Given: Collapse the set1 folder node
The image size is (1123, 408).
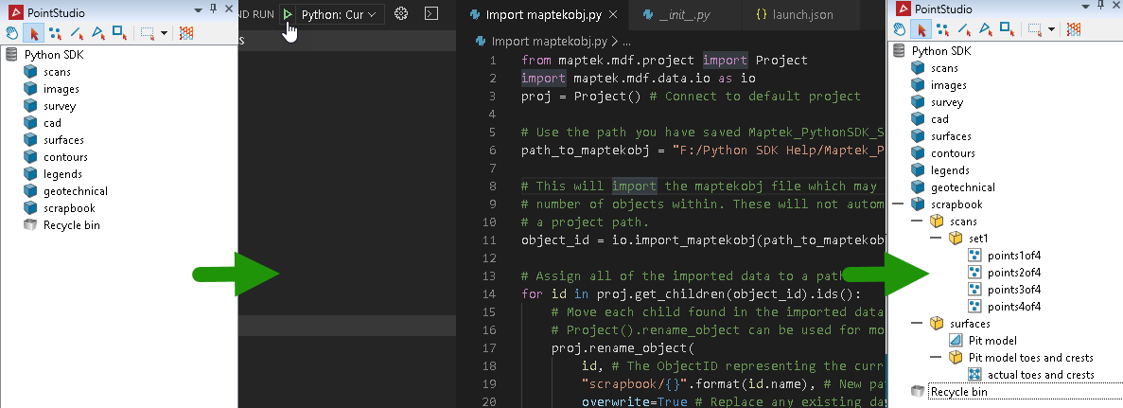Looking at the screenshot, I should click(x=937, y=238).
